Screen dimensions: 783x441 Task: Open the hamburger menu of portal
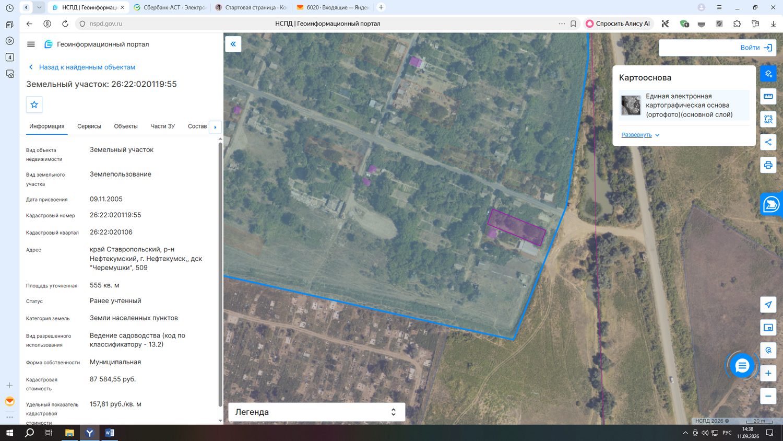click(x=31, y=44)
